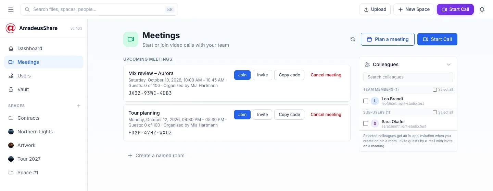The image size is (493, 191).
Task: Select the checkbox for Sara Okafor
Action: (366, 123)
